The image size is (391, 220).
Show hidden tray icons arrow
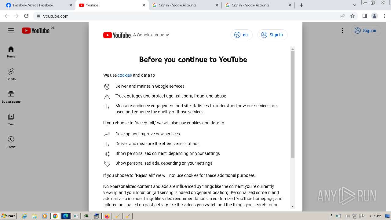[331, 216]
